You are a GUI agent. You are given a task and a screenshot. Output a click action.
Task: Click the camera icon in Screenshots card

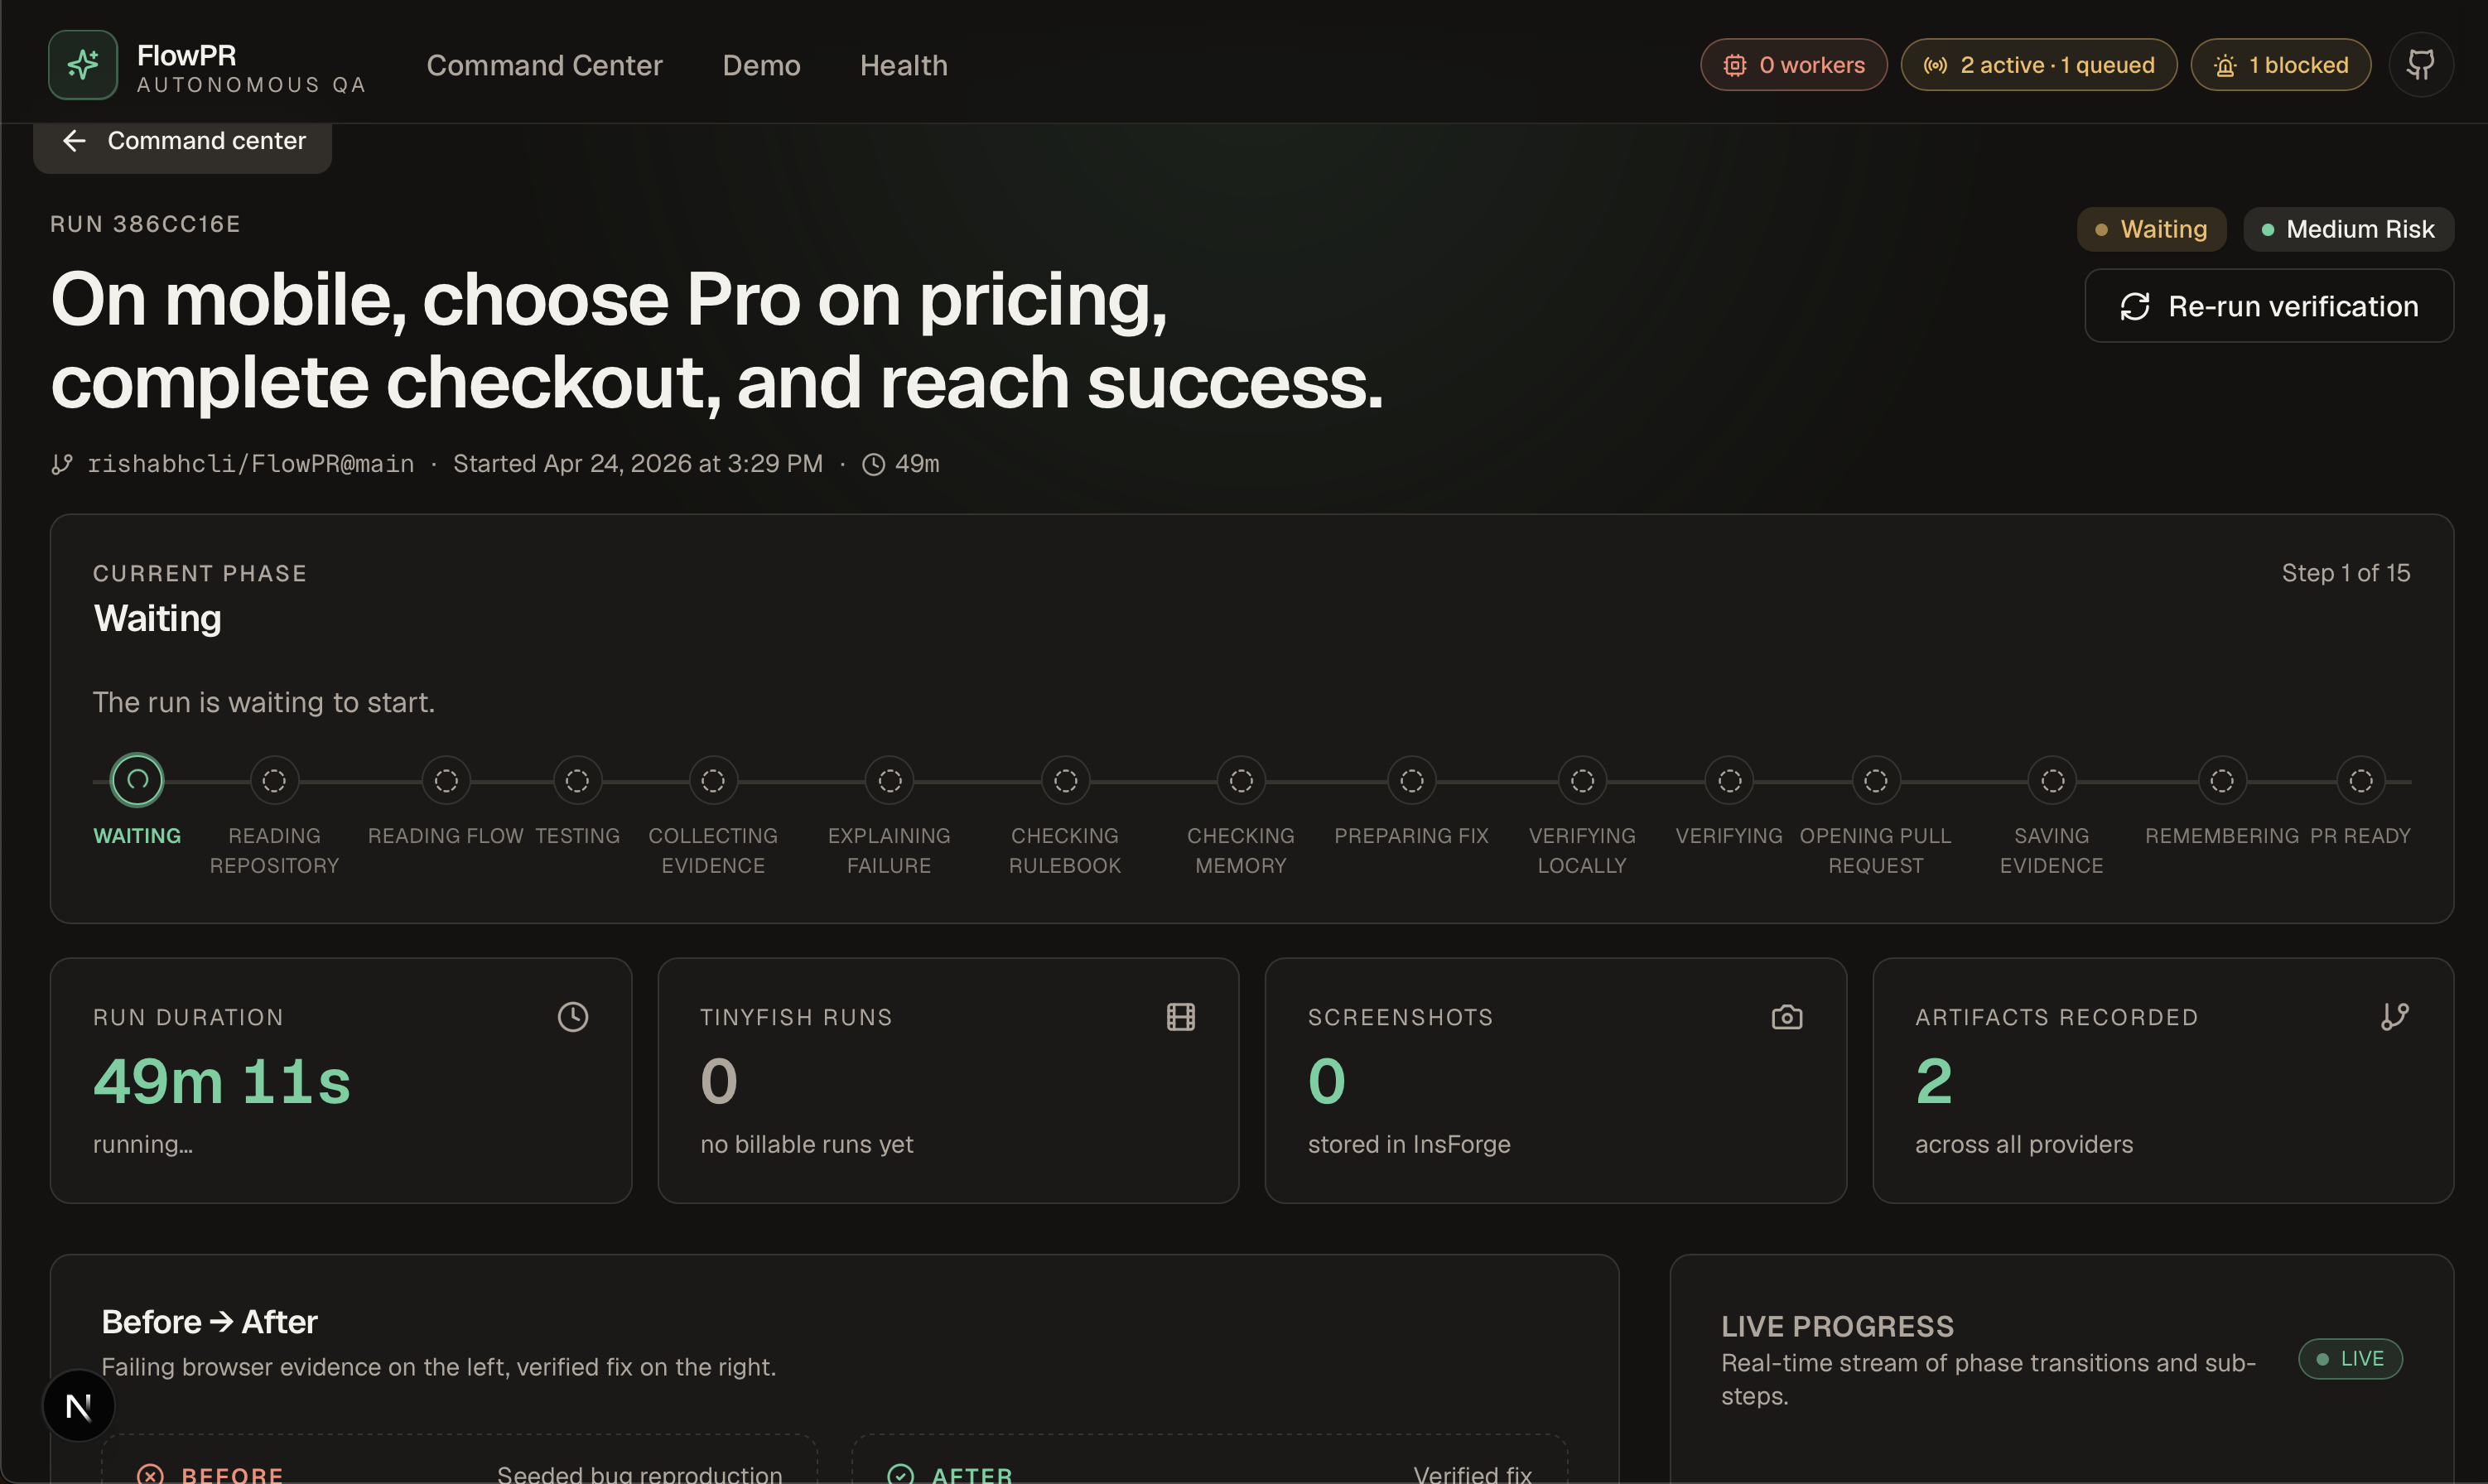[x=1787, y=1017]
